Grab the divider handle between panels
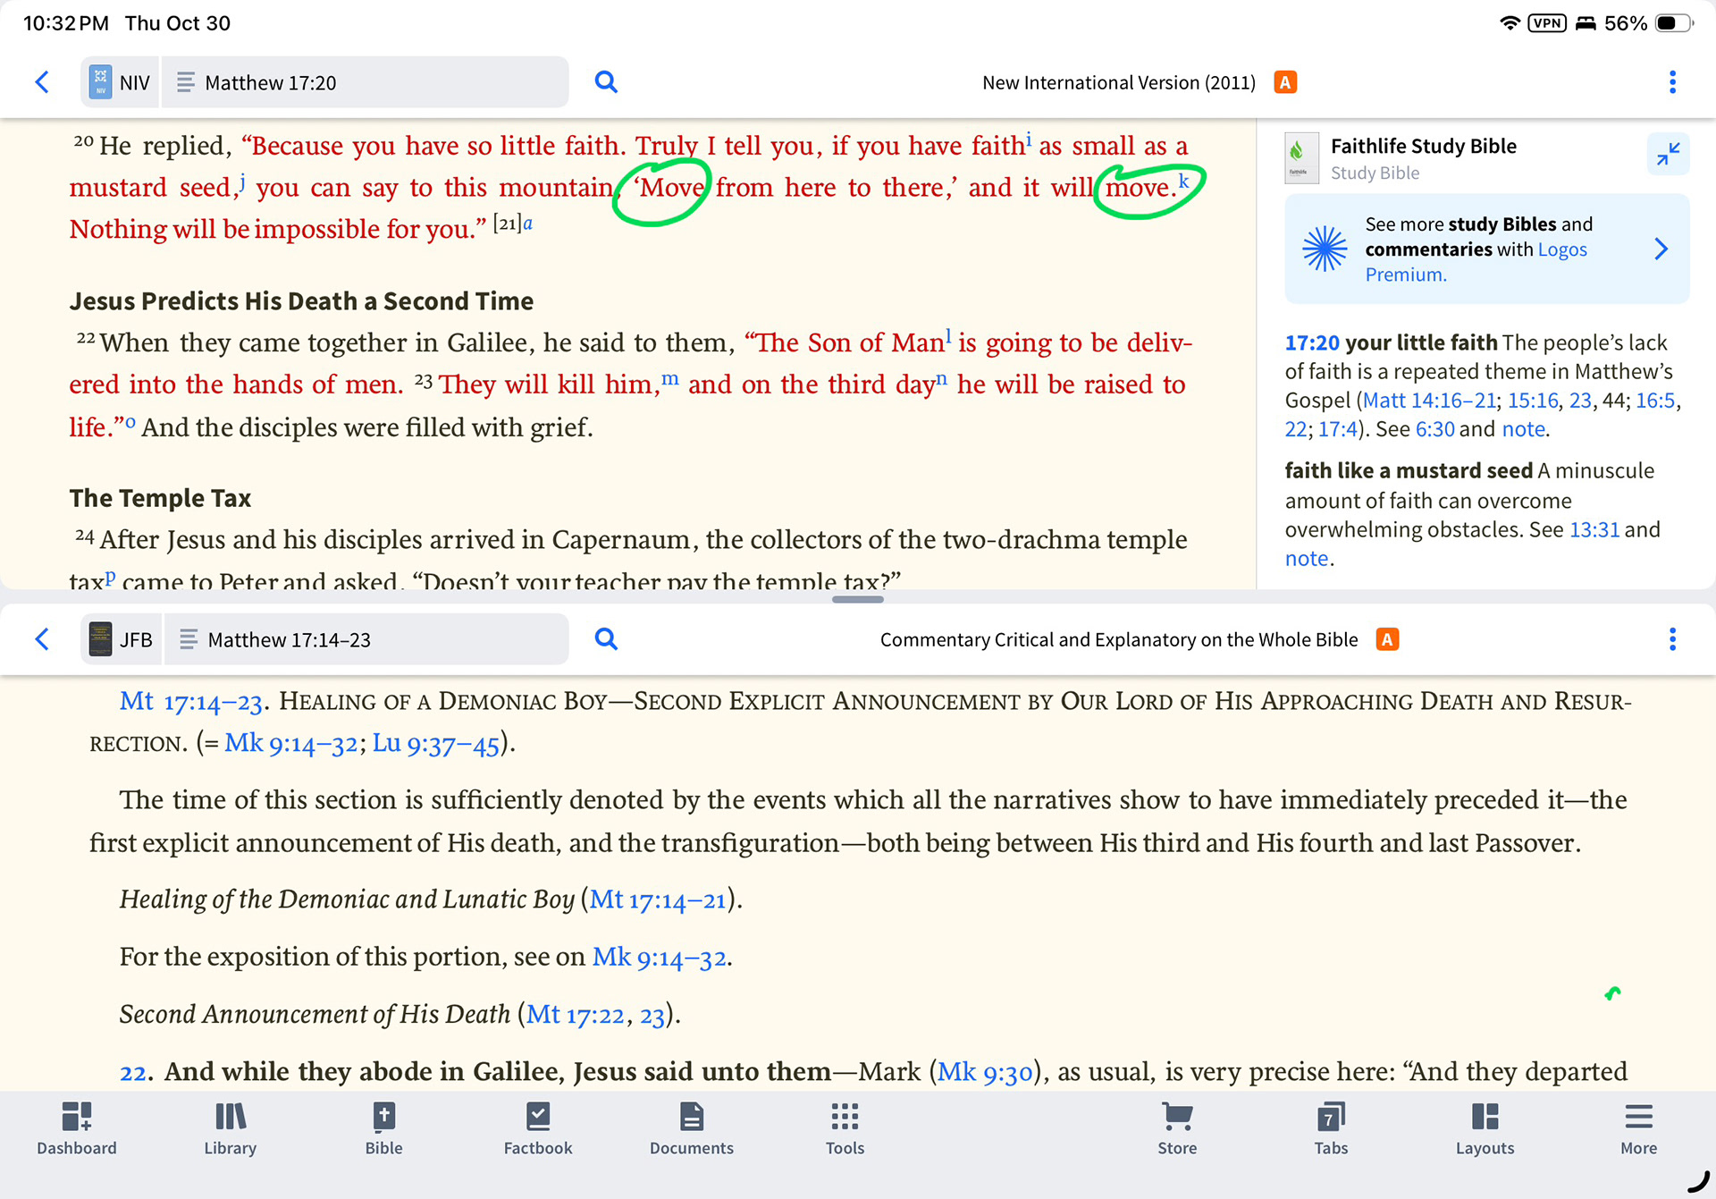This screenshot has width=1716, height=1199. pyautogui.click(x=857, y=599)
